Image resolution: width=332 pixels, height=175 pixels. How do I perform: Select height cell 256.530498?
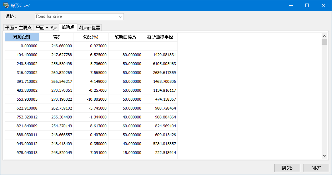(56, 64)
